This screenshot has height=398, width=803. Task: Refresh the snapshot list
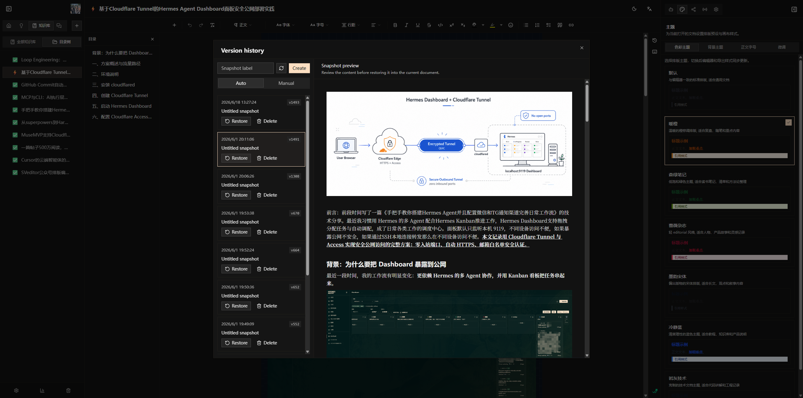281,68
